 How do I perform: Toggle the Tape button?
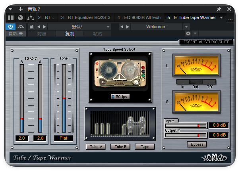click(x=145, y=147)
